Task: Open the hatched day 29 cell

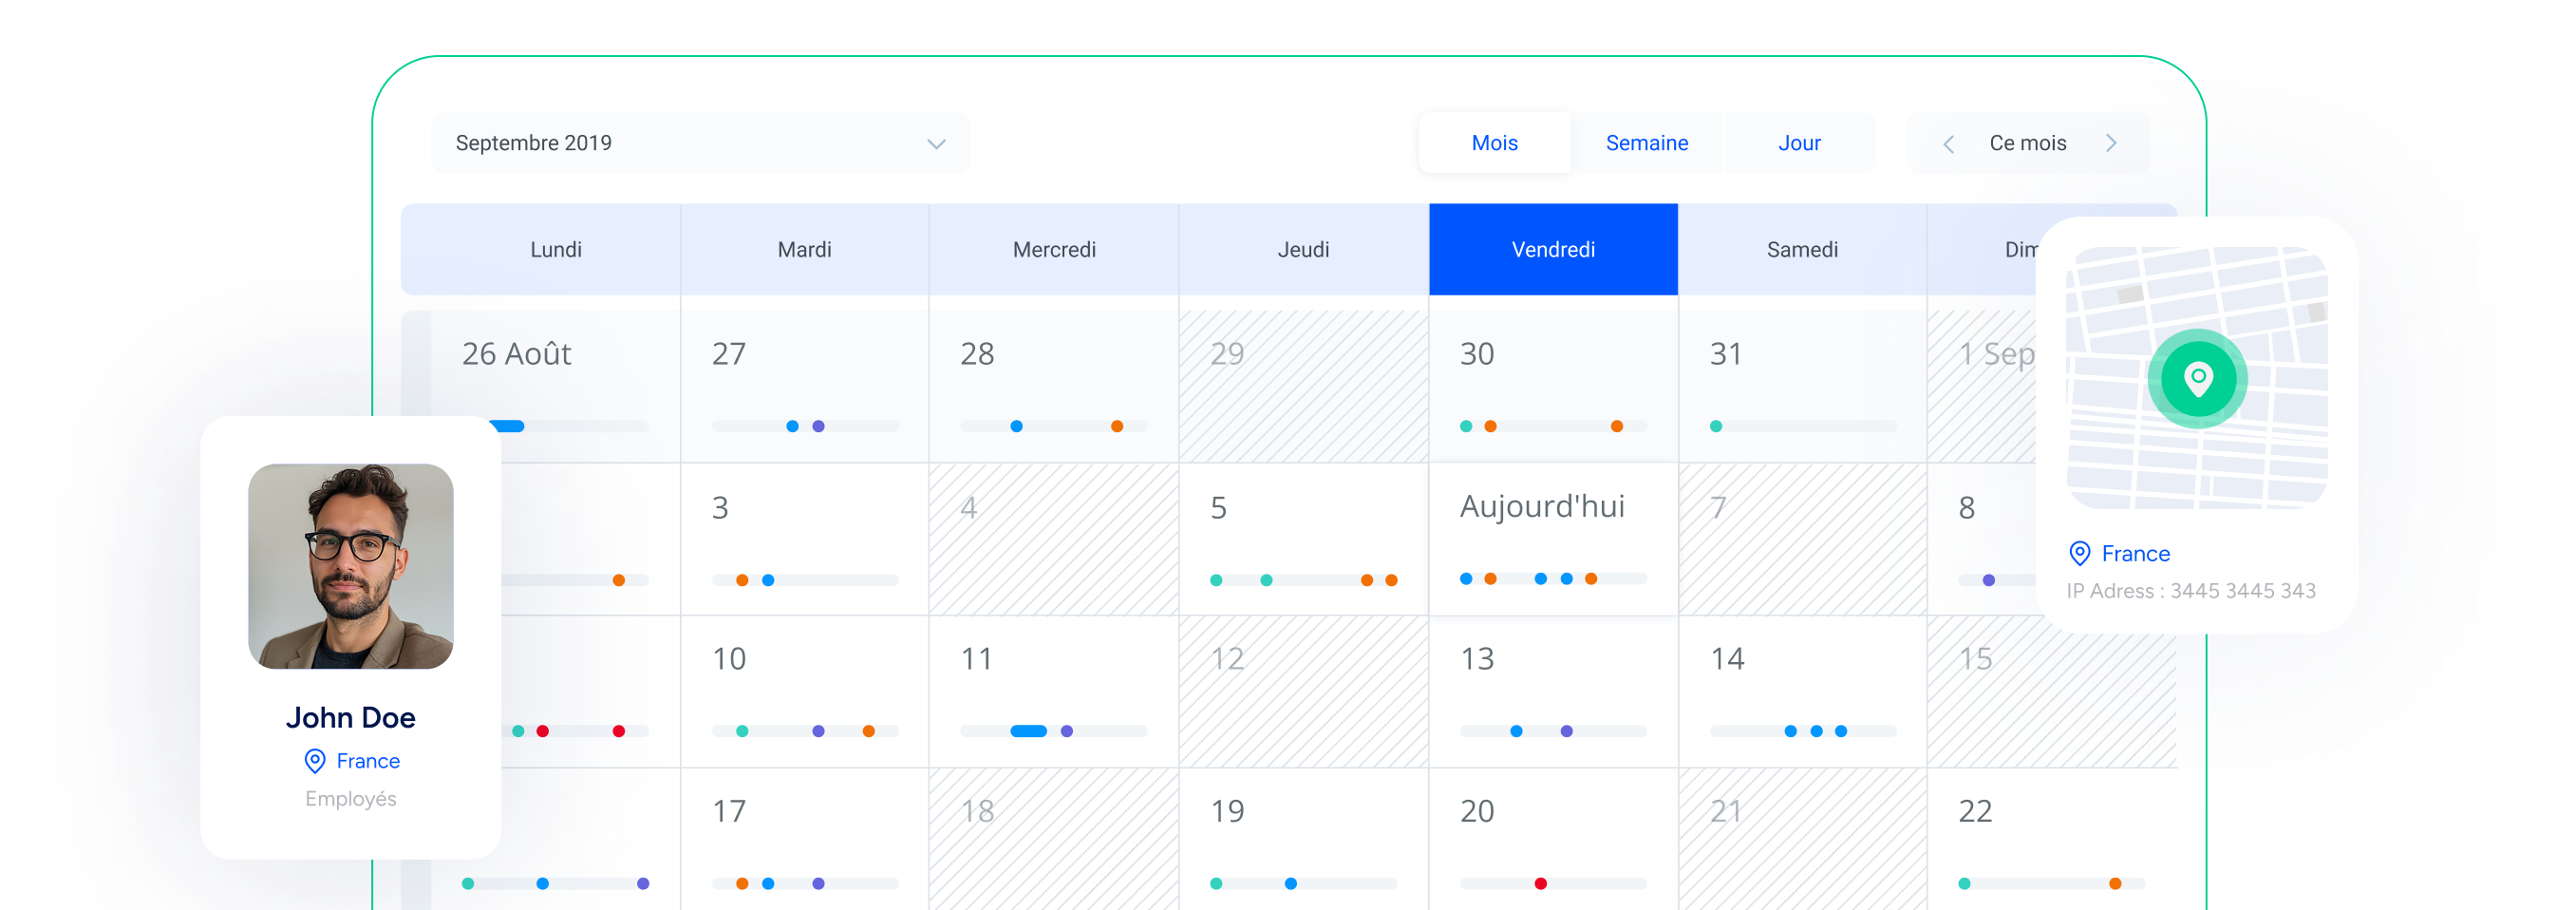Action: [x=1303, y=386]
